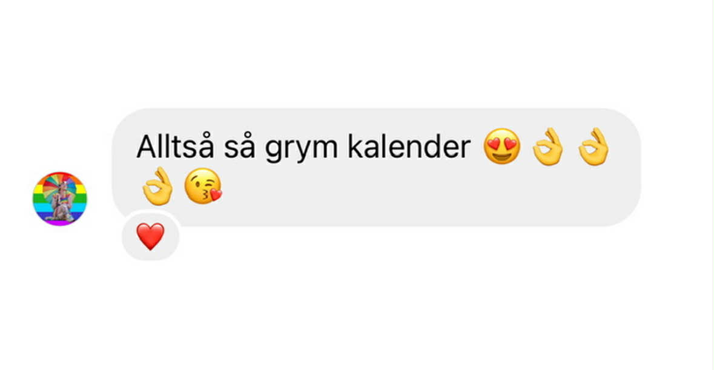Click the OK hand emoji right after heart-eyes

tap(548, 146)
